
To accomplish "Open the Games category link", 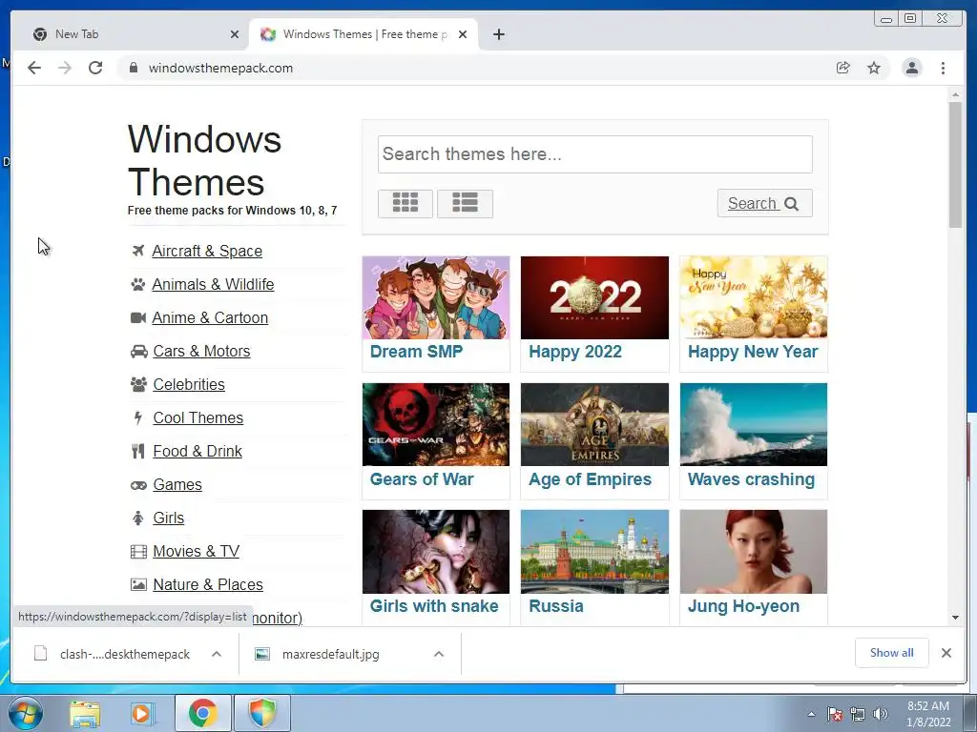I will click(x=177, y=485).
